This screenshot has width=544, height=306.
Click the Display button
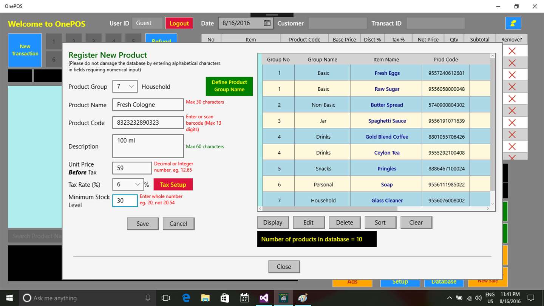[x=273, y=223]
